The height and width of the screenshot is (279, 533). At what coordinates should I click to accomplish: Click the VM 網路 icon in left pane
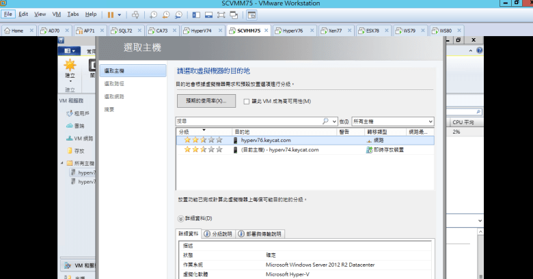click(70, 138)
